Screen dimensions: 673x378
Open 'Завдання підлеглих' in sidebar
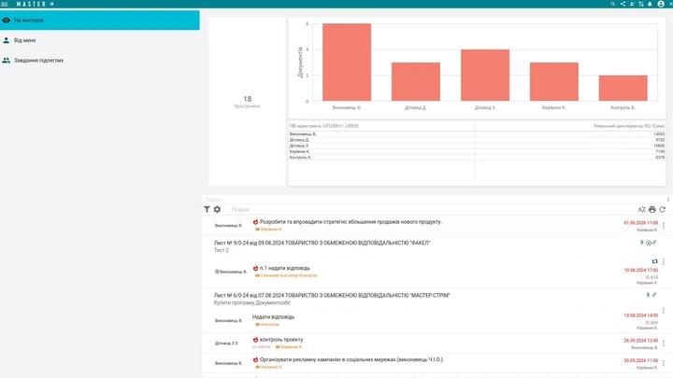click(x=100, y=61)
